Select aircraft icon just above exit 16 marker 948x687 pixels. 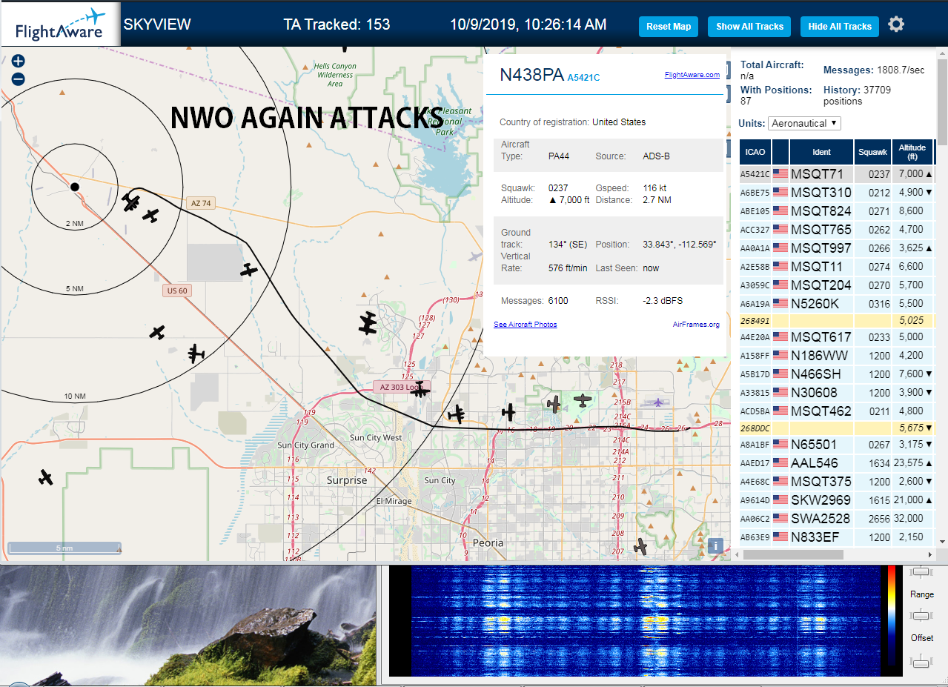click(508, 411)
